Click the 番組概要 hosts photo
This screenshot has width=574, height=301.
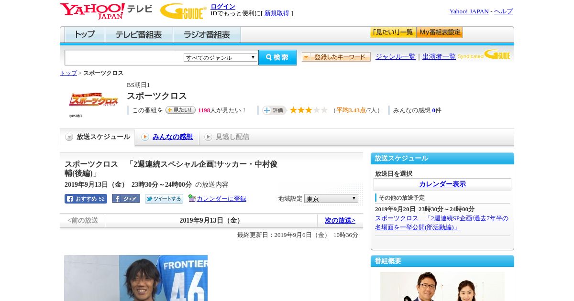(x=442, y=286)
